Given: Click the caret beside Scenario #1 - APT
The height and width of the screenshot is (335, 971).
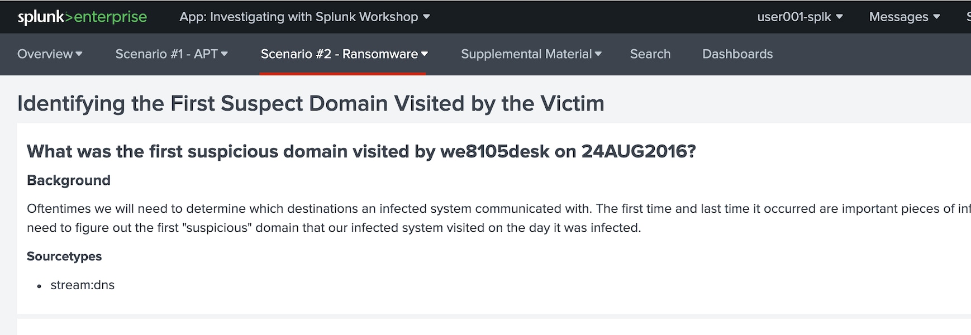Looking at the screenshot, I should click(x=224, y=54).
